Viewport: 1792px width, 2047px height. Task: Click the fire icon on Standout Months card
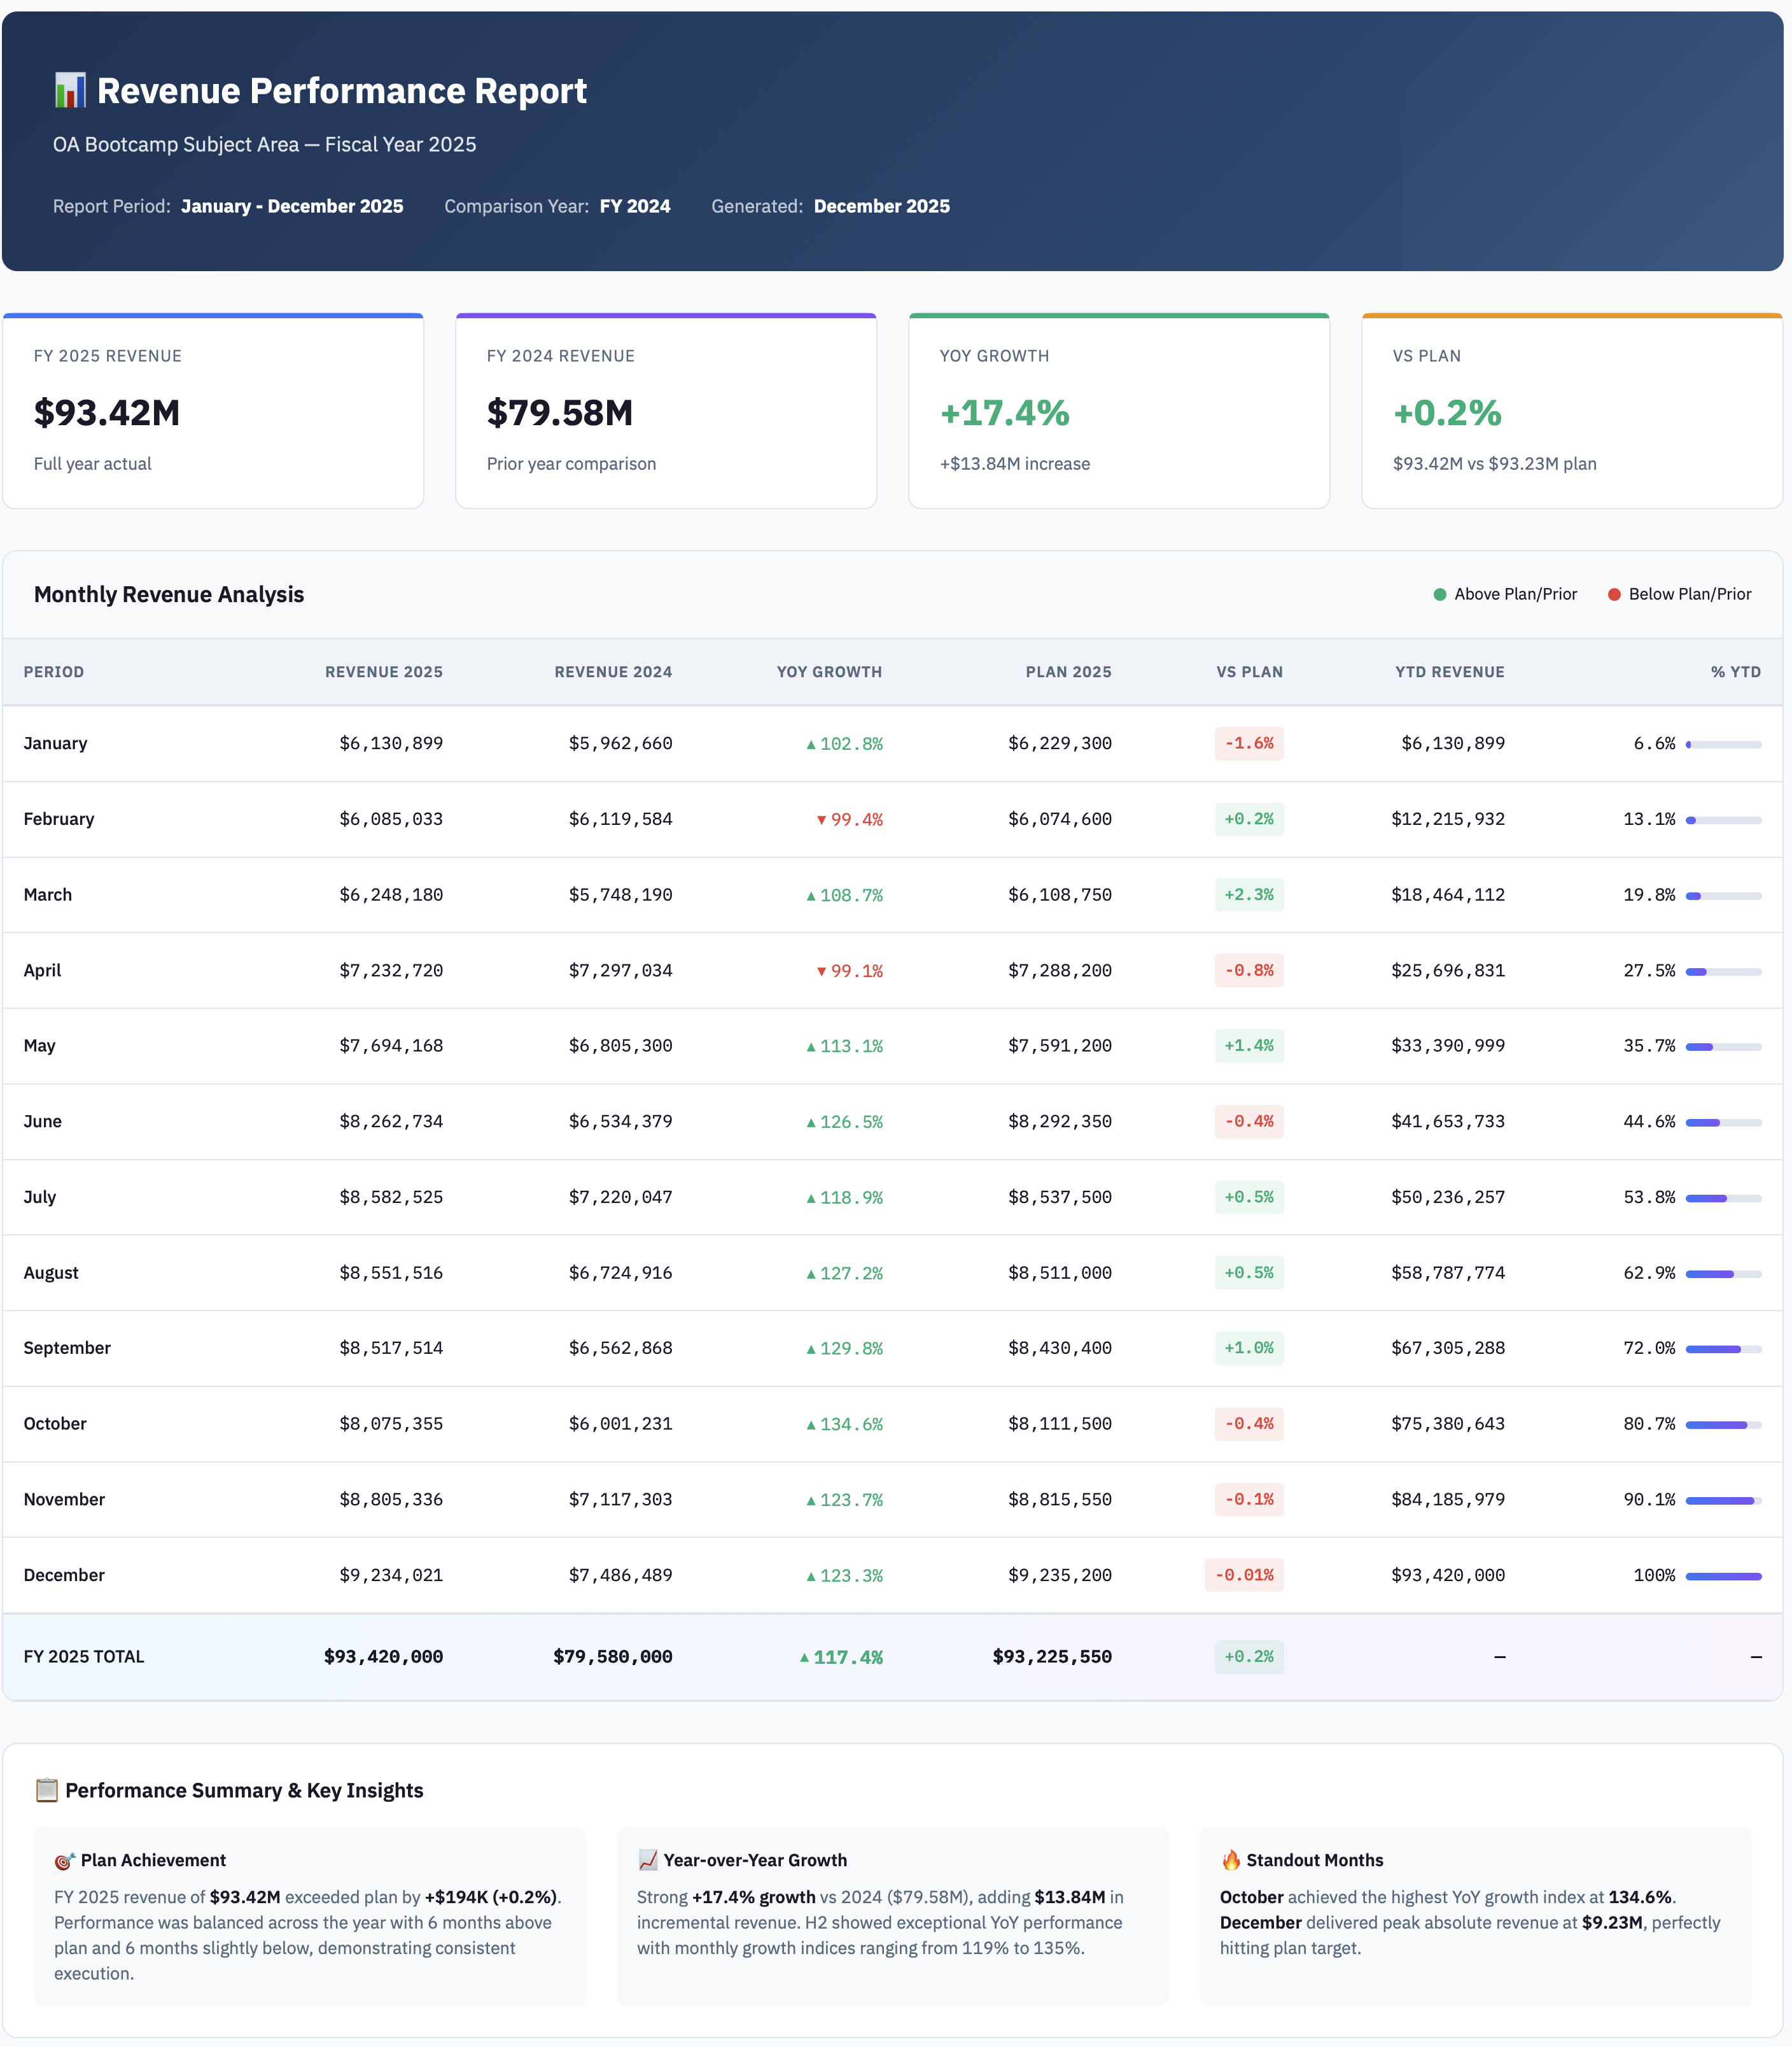pos(1230,1860)
